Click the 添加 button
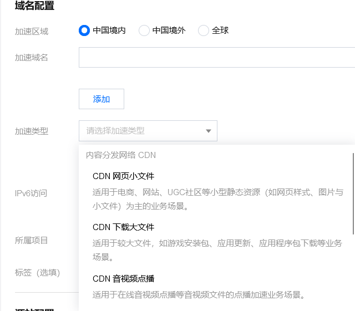 (x=102, y=99)
